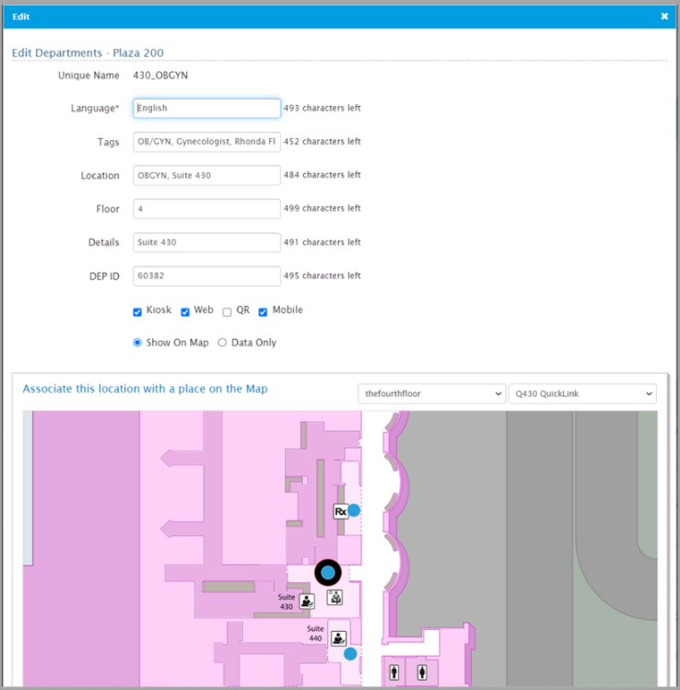The height and width of the screenshot is (690, 680).
Task: Click the right restroom icon on map
Action: [422, 672]
